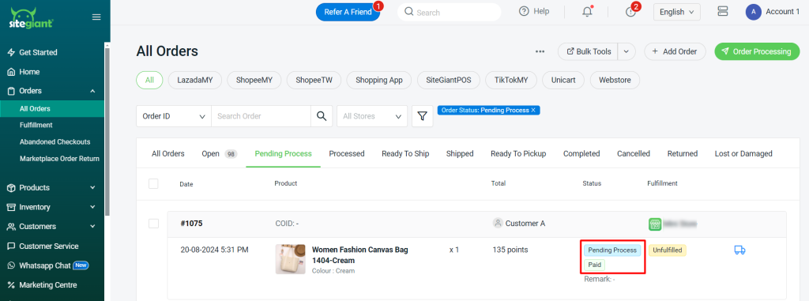Expand the Bulk Tools arrow dropdown
The image size is (809, 301).
627,51
